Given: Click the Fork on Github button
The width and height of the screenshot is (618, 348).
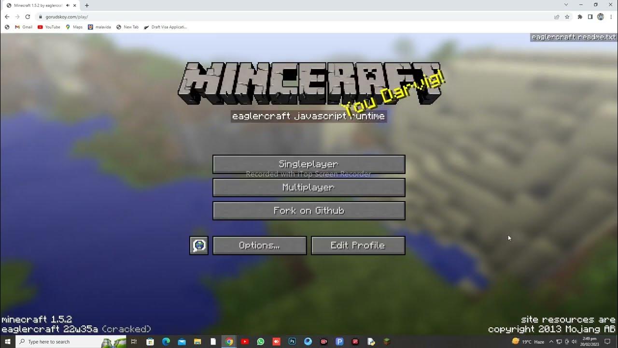Looking at the screenshot, I should 309,211.
